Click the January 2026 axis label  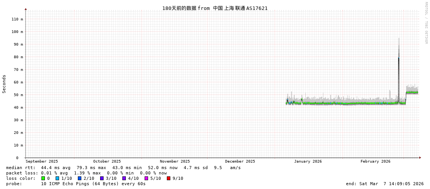pos(308,161)
